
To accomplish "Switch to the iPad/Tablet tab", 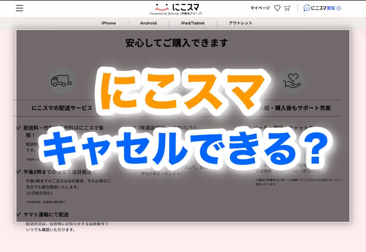I will (x=192, y=23).
